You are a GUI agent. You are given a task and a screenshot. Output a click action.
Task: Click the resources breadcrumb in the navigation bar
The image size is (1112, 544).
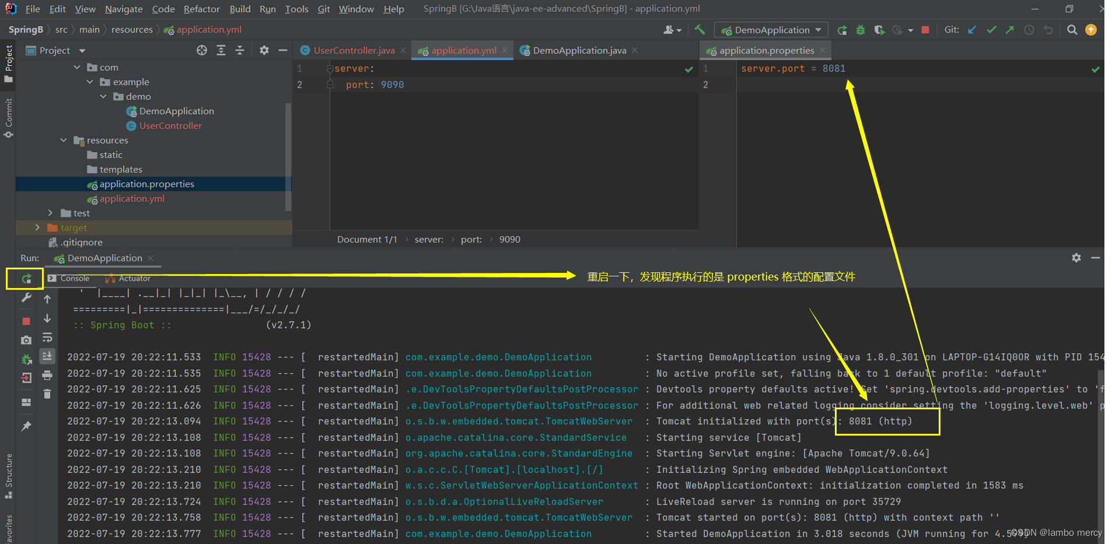[132, 30]
